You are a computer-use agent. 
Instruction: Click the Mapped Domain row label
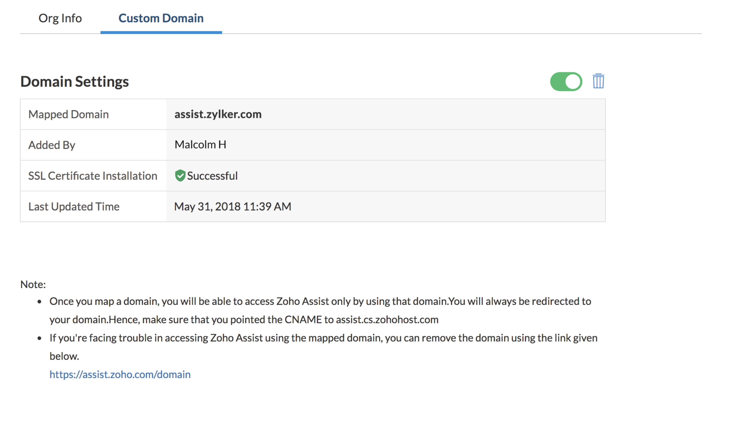pos(69,114)
